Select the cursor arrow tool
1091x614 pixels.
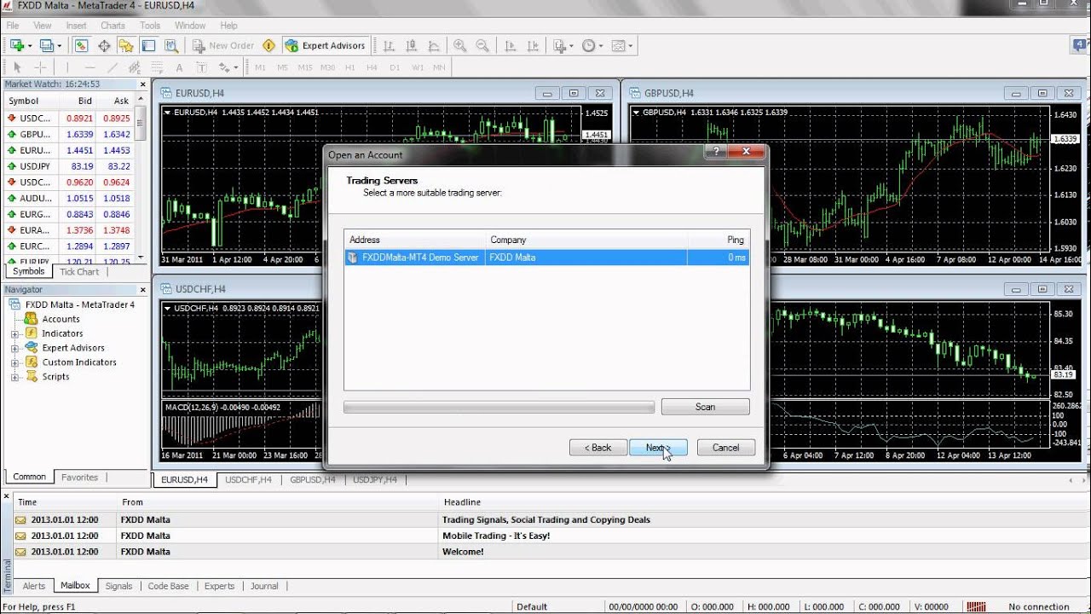(17, 67)
